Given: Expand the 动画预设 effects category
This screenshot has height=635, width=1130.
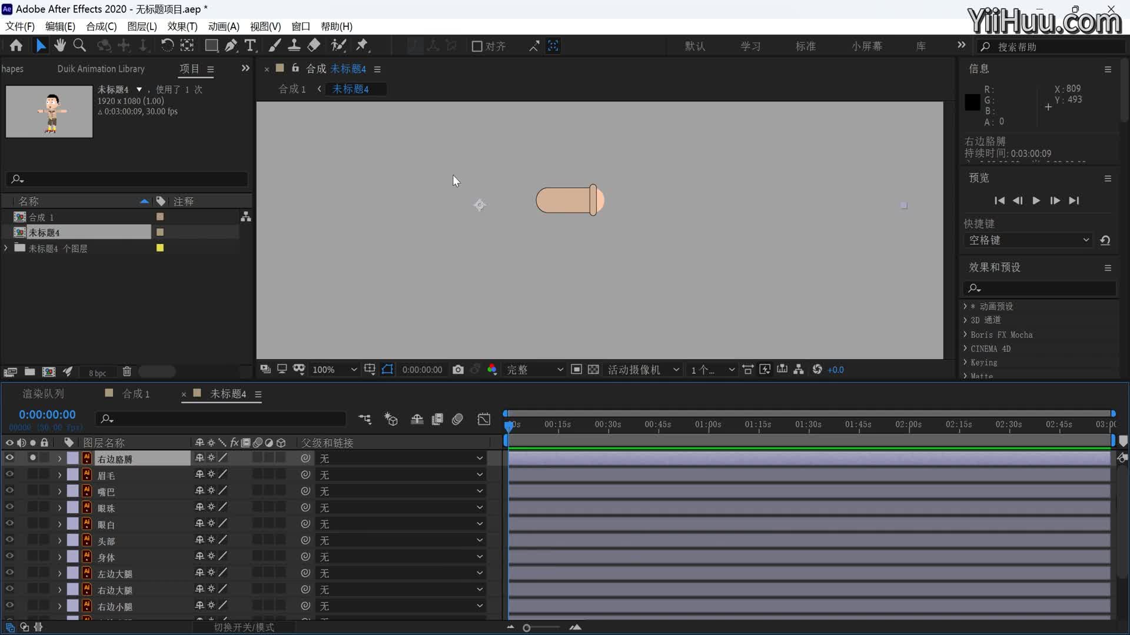Looking at the screenshot, I should (965, 306).
